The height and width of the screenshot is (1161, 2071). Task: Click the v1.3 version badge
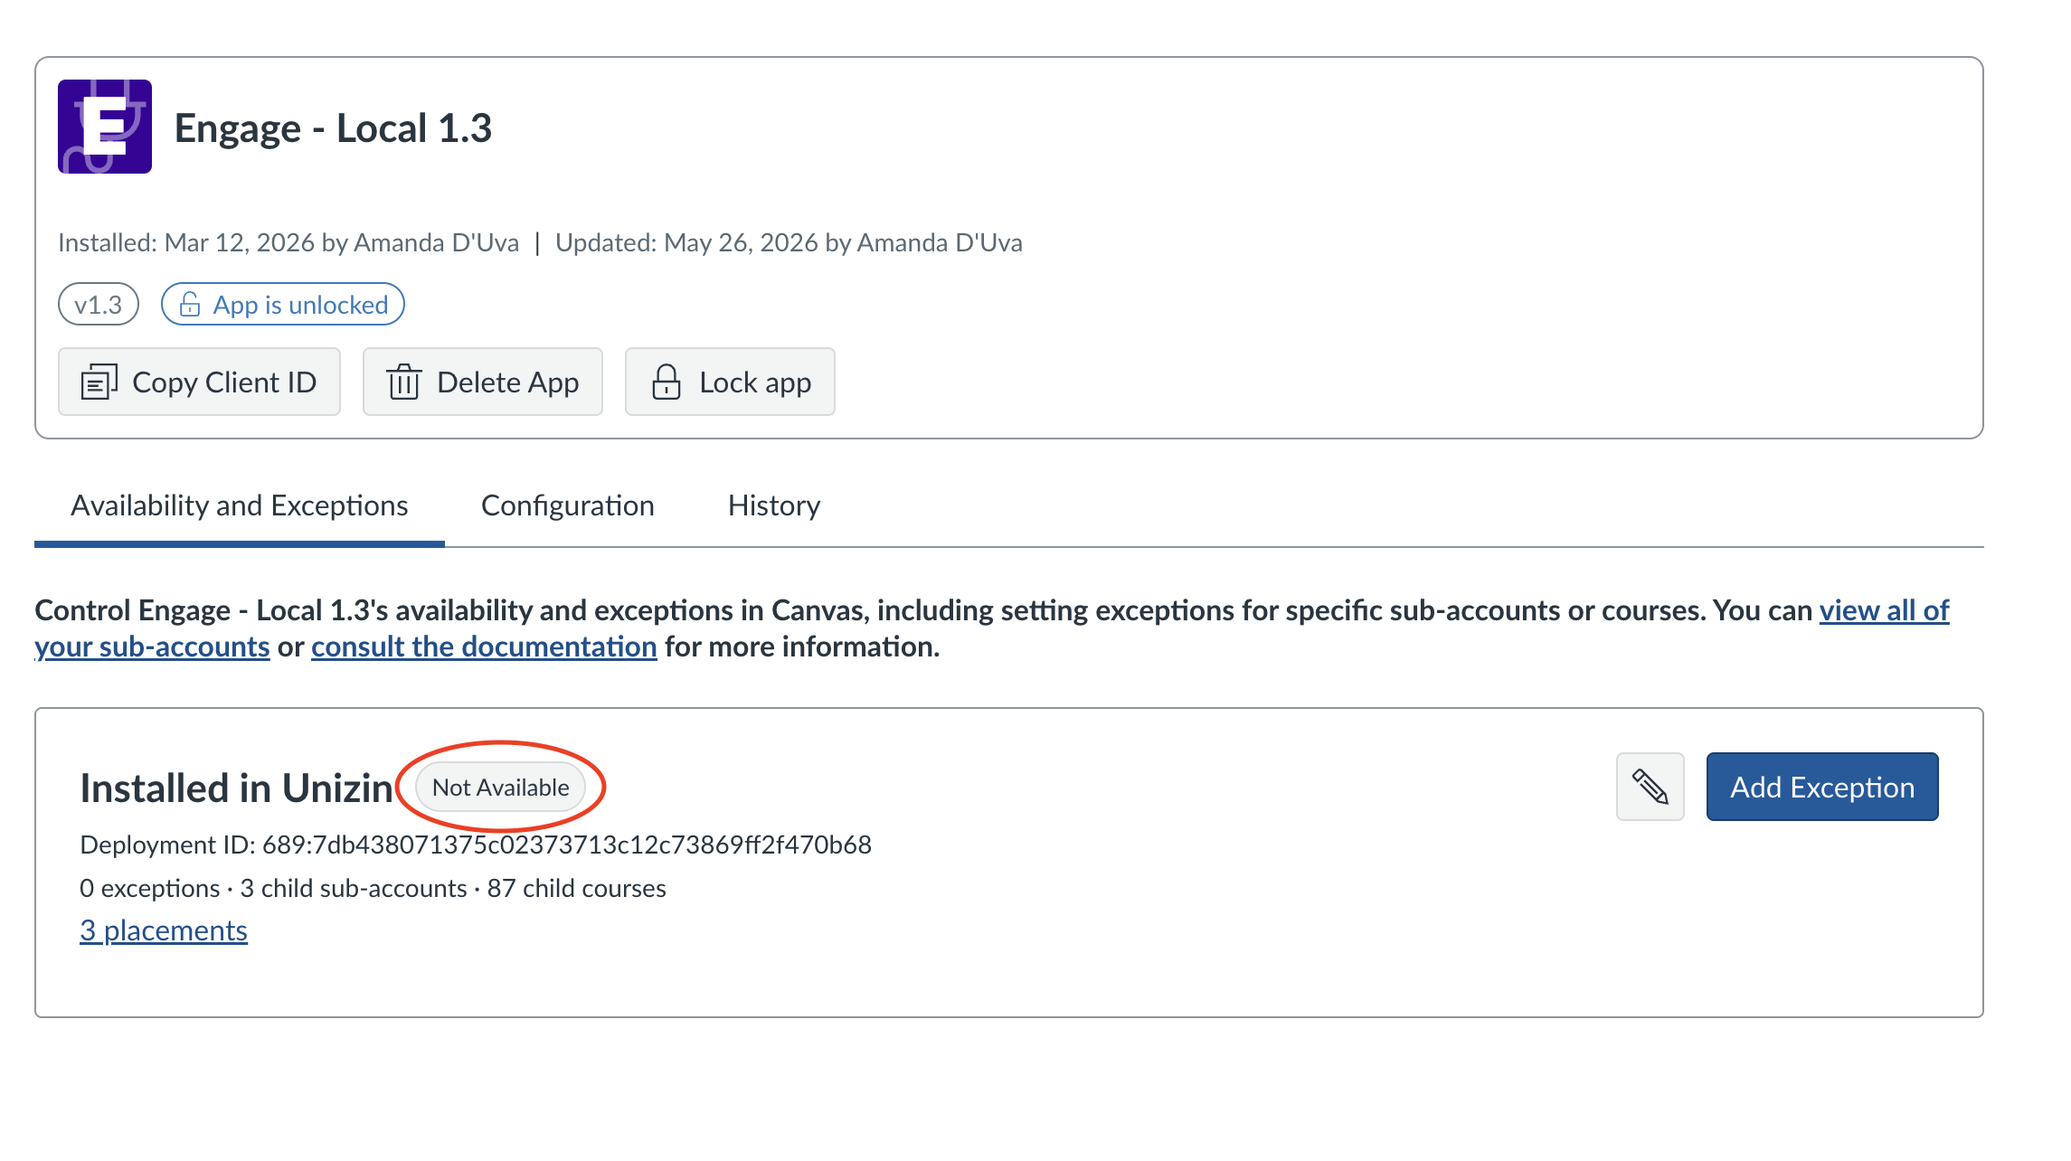tap(99, 305)
